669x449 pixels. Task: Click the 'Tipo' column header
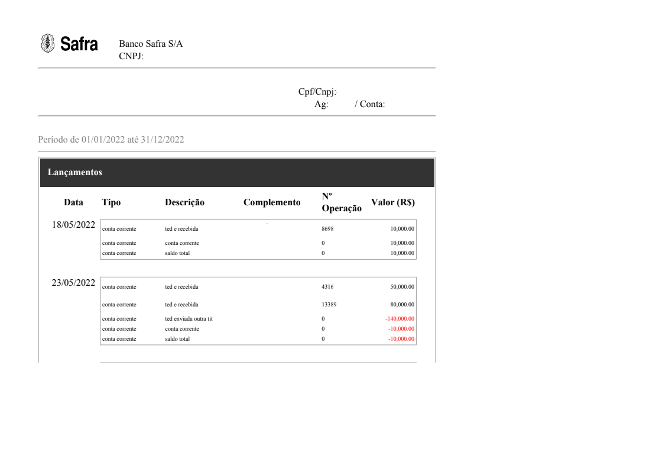pyautogui.click(x=111, y=202)
